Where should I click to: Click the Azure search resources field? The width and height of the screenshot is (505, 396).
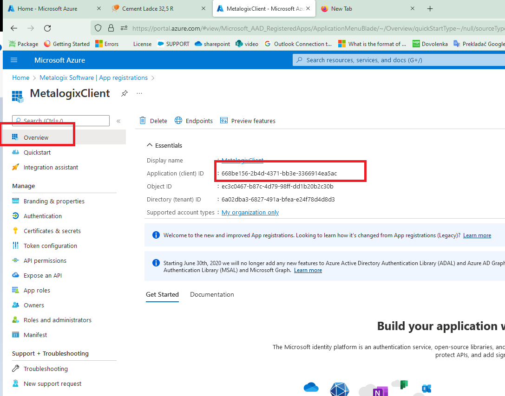pos(399,60)
